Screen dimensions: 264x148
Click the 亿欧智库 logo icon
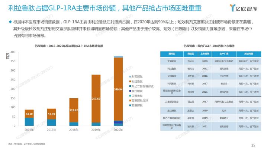tap(232, 8)
